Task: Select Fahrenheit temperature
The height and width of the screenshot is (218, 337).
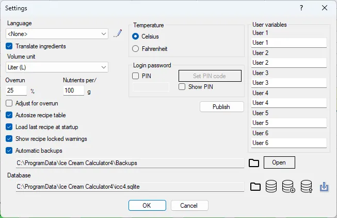Action: (x=135, y=49)
